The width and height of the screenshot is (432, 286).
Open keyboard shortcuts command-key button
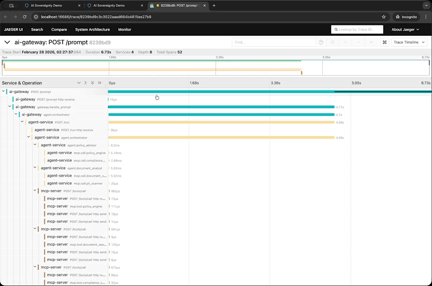point(384,42)
